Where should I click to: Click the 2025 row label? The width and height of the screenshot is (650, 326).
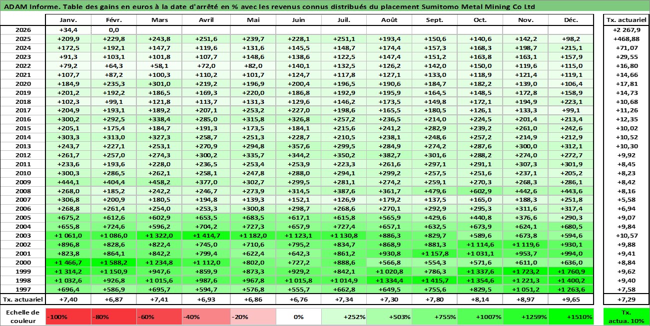(23, 39)
